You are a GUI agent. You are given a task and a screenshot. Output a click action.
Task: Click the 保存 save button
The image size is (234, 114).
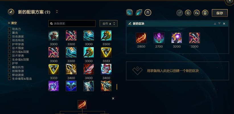220,13
